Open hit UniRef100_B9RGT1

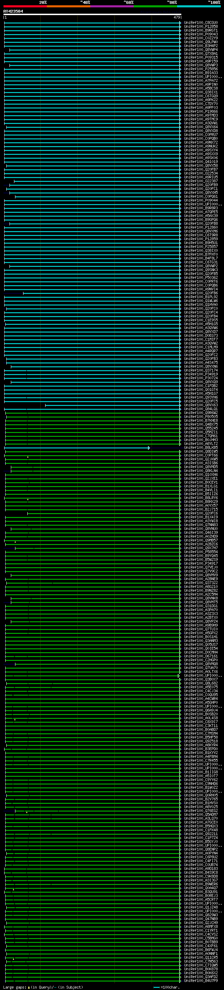click(x=201, y=30)
